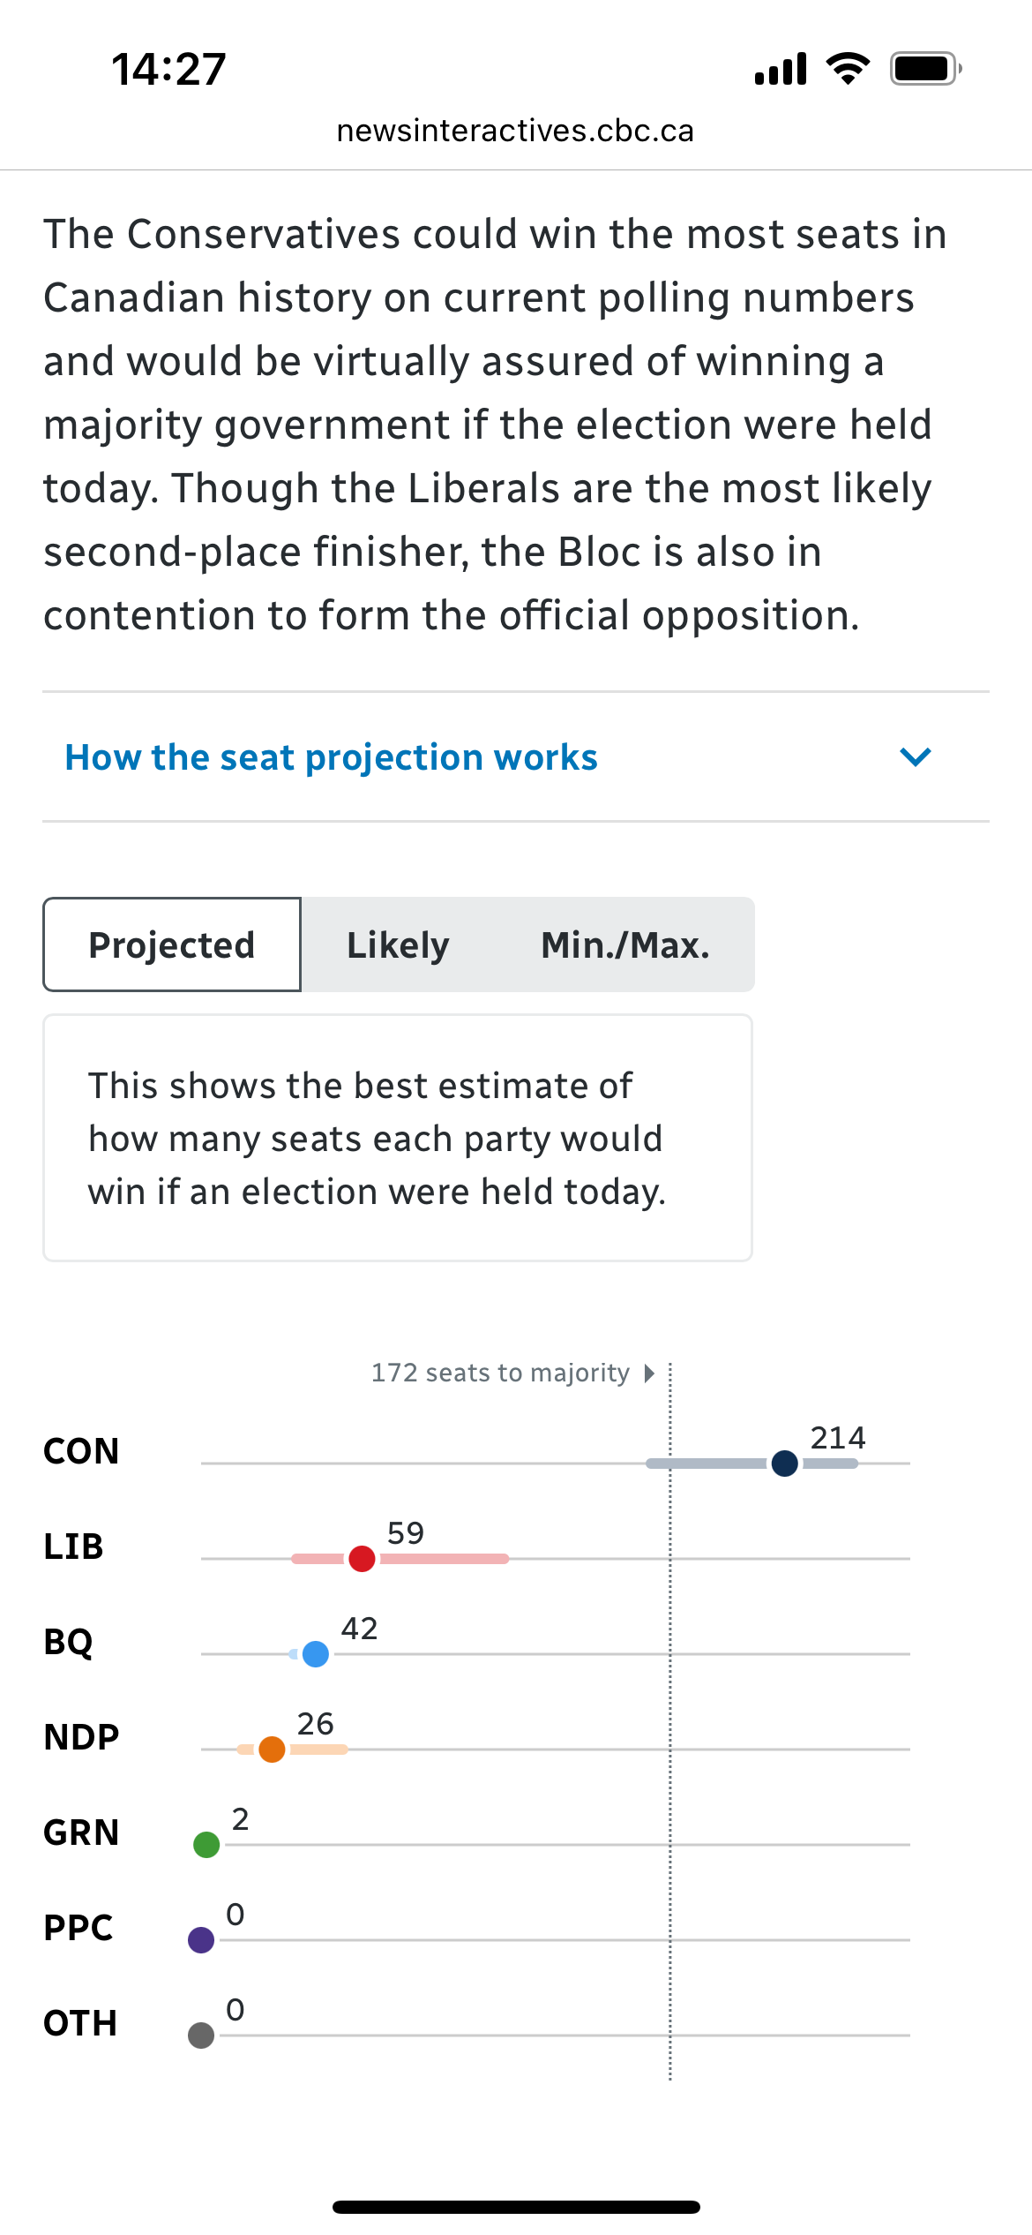Click the NDP orange projection dot
1032x2235 pixels.
click(x=272, y=1750)
